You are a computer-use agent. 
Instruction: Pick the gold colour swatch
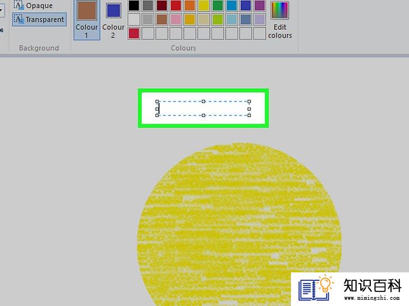click(x=190, y=20)
